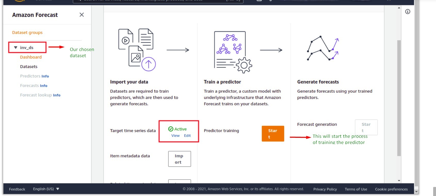Open the Dataset groups link

(x=27, y=32)
